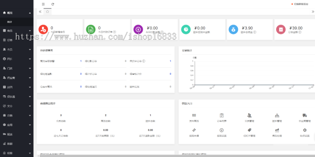Image resolution: width=315 pixels, height=157 pixels.
Task: Click the pink order-amount icon
Action: coord(281,29)
